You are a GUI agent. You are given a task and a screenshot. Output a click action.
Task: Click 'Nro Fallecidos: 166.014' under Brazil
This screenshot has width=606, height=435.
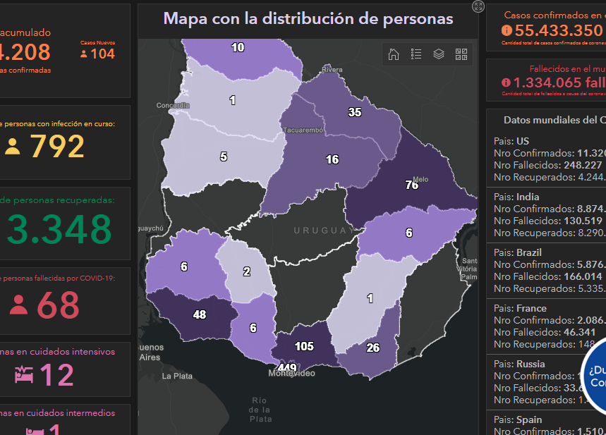547,276
